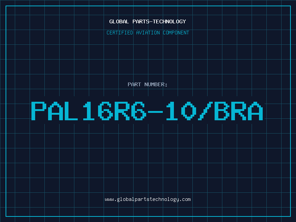The image size is (296, 222).
Task: Click the dash in the large part number
Action: click(155, 112)
